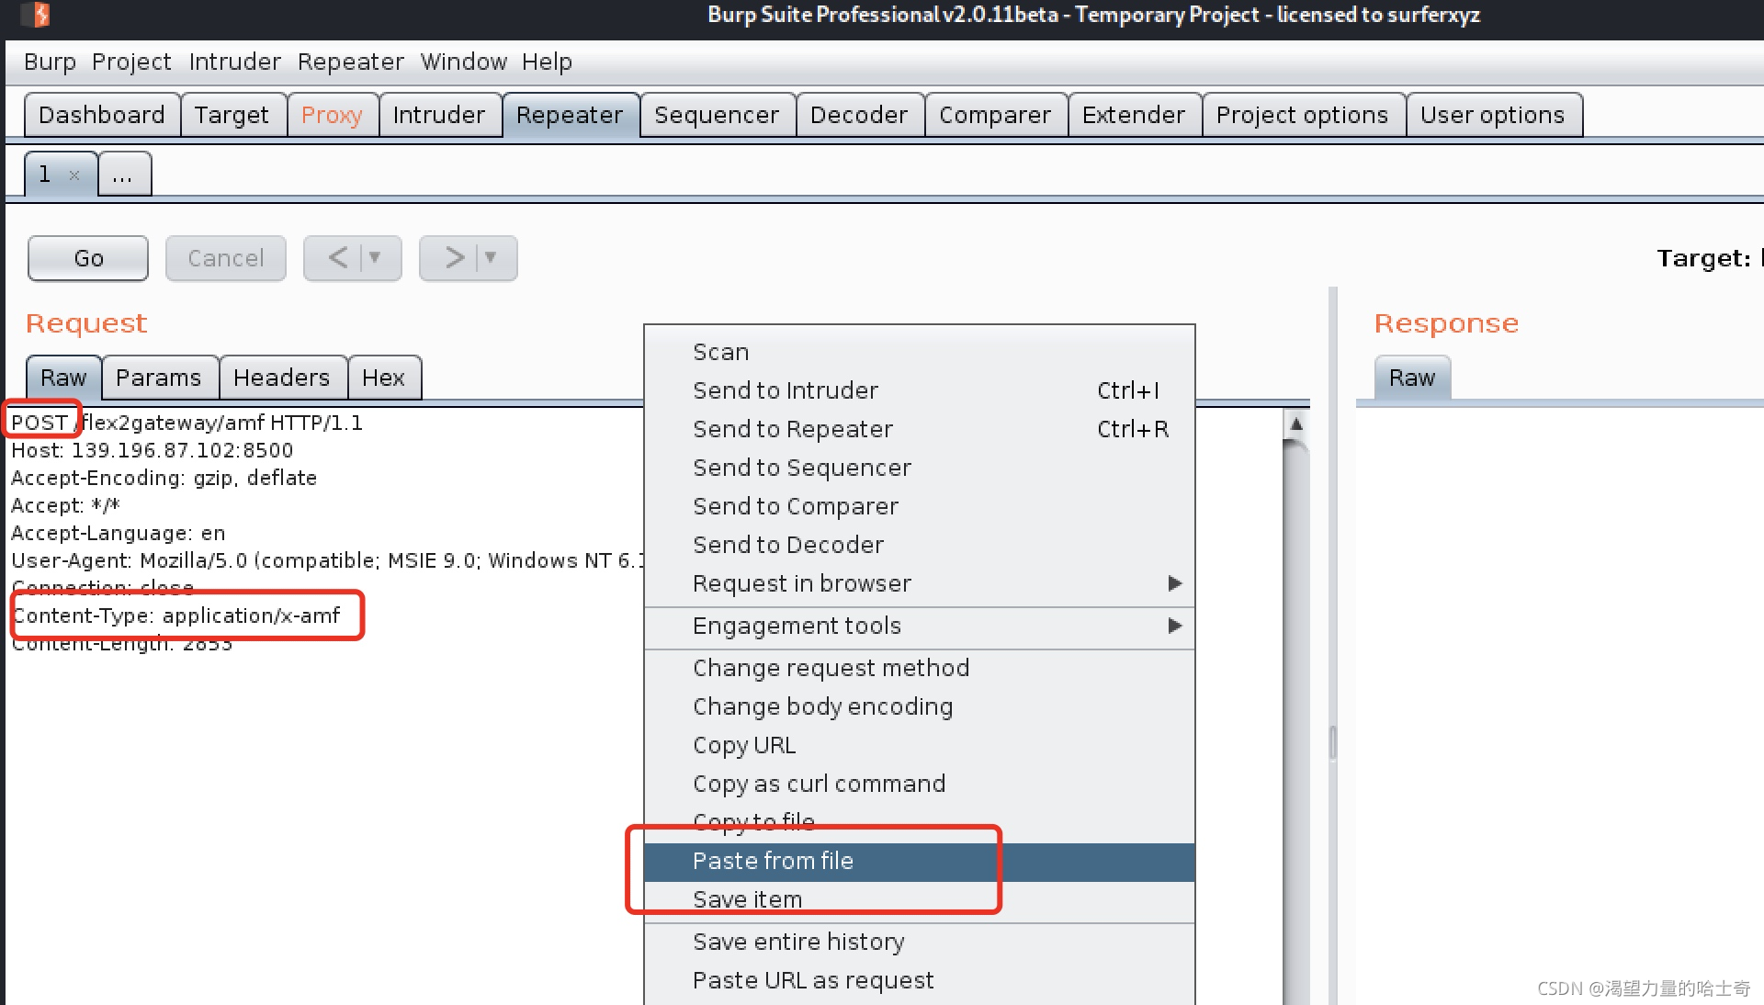Click the Cancel button
The height and width of the screenshot is (1005, 1764).
tap(226, 258)
